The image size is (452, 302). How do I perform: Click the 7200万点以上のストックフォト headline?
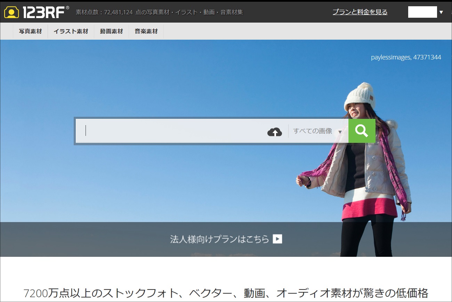226,293
